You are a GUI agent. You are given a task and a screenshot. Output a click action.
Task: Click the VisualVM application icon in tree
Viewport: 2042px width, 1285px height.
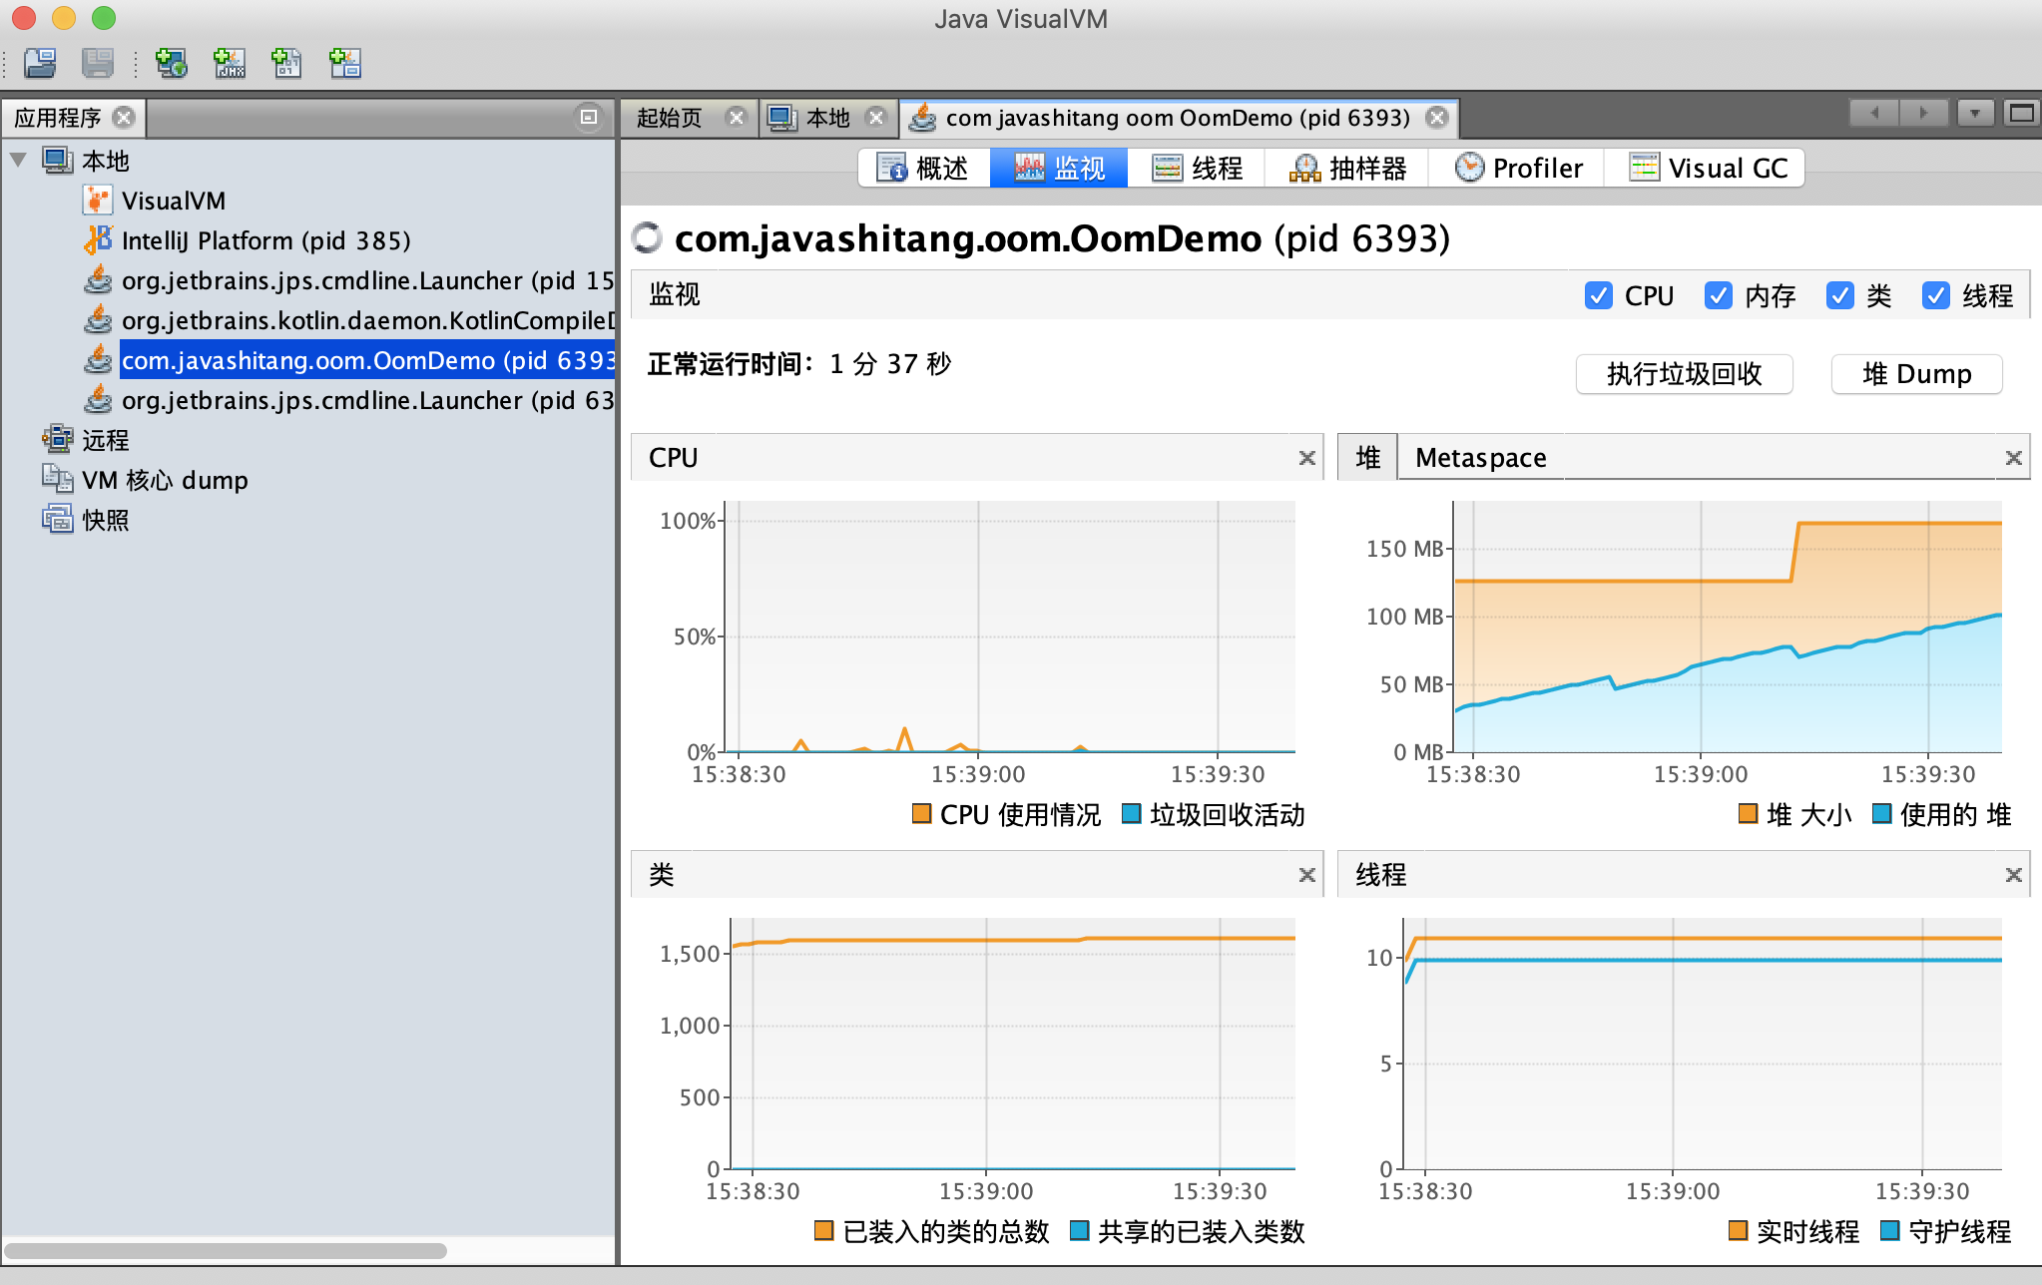coord(98,201)
